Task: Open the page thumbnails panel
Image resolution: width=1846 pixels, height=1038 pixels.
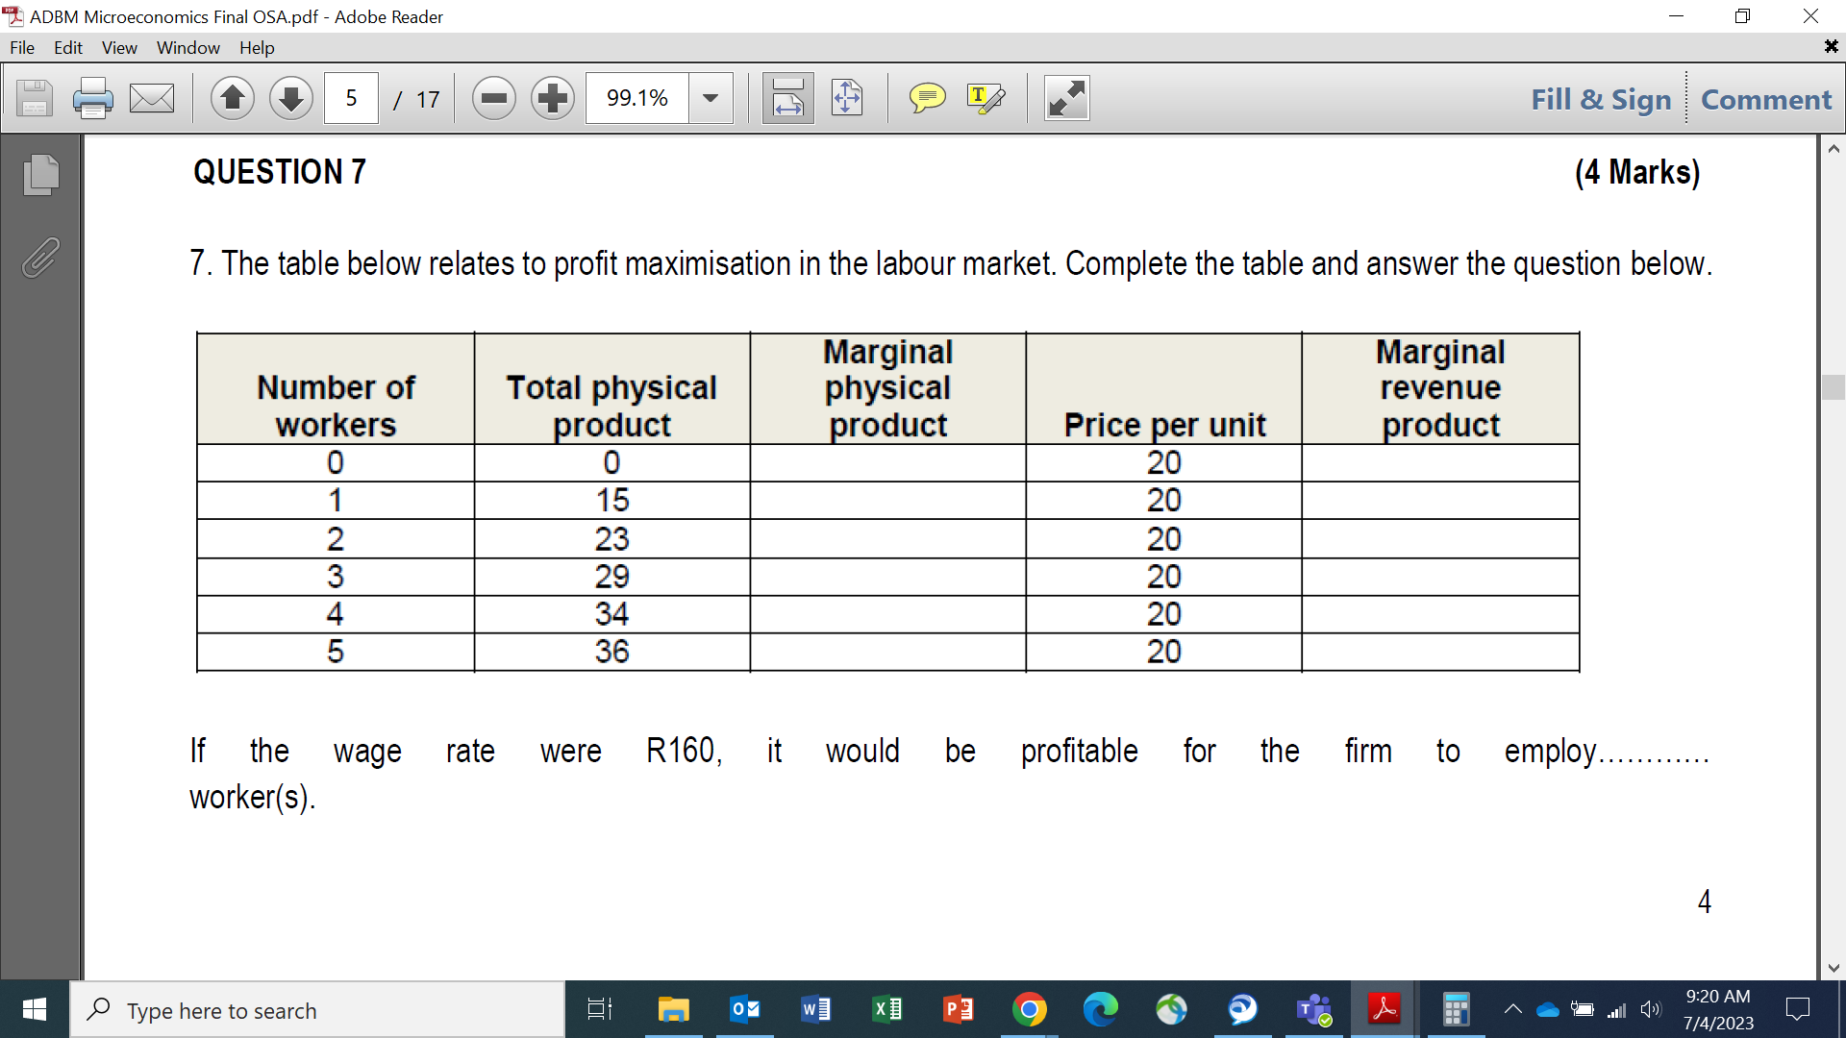Action: click(39, 175)
